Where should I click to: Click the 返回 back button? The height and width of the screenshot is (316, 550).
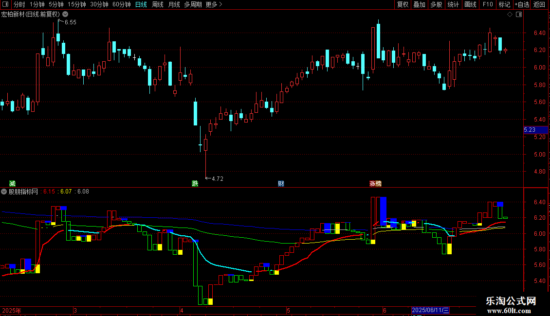539,4
